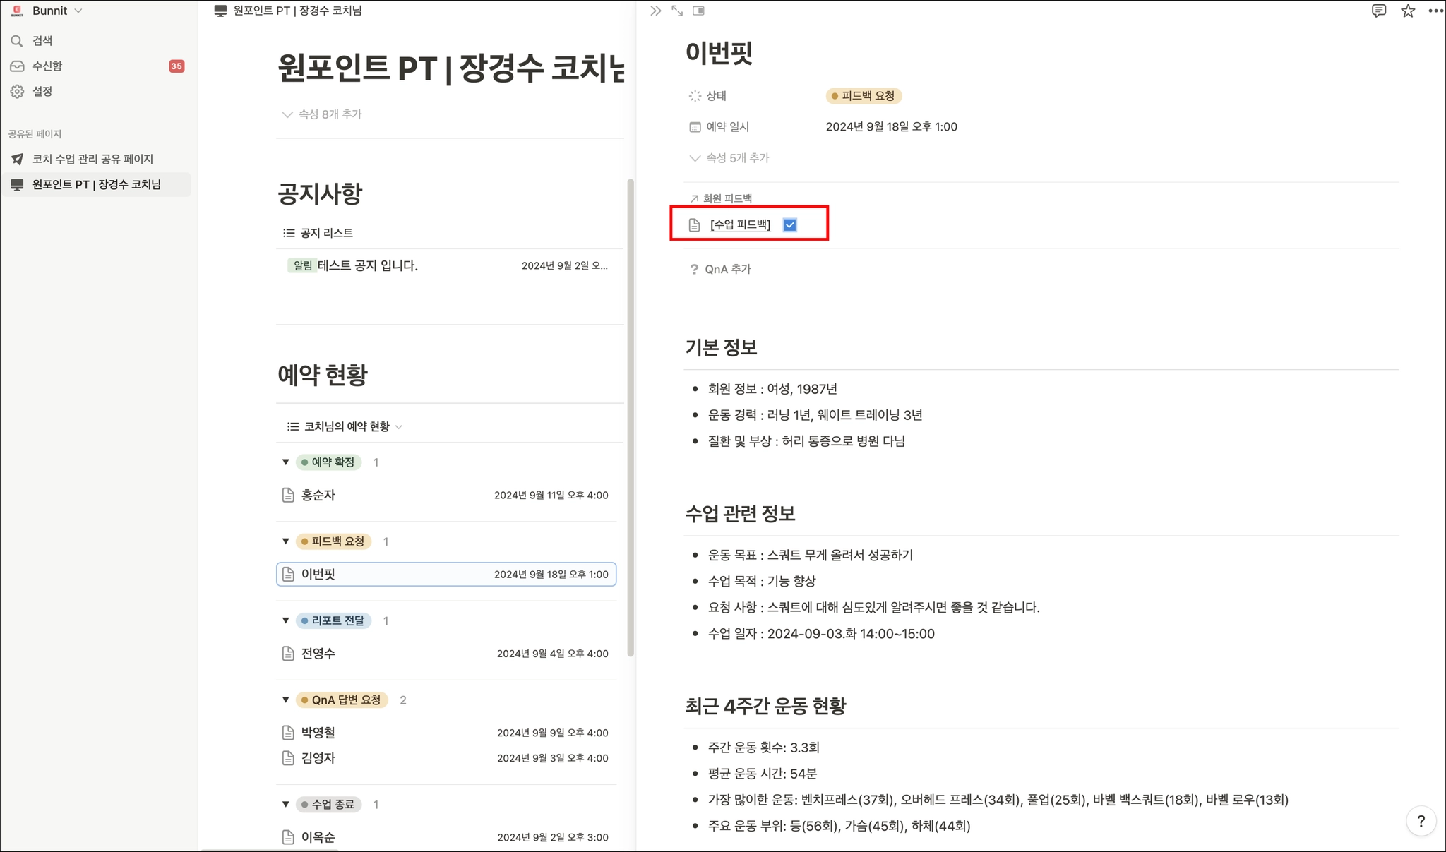
Task: Open the 홍순자 reservation entry
Action: tap(318, 496)
